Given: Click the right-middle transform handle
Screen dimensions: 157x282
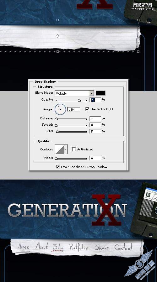Looking at the screenshot, I should (138, 36).
